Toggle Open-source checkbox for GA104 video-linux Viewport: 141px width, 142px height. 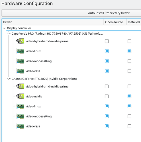click(x=107, y=106)
